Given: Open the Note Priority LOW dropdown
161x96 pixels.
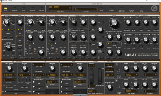Looking at the screenshot, I should point(110,75).
